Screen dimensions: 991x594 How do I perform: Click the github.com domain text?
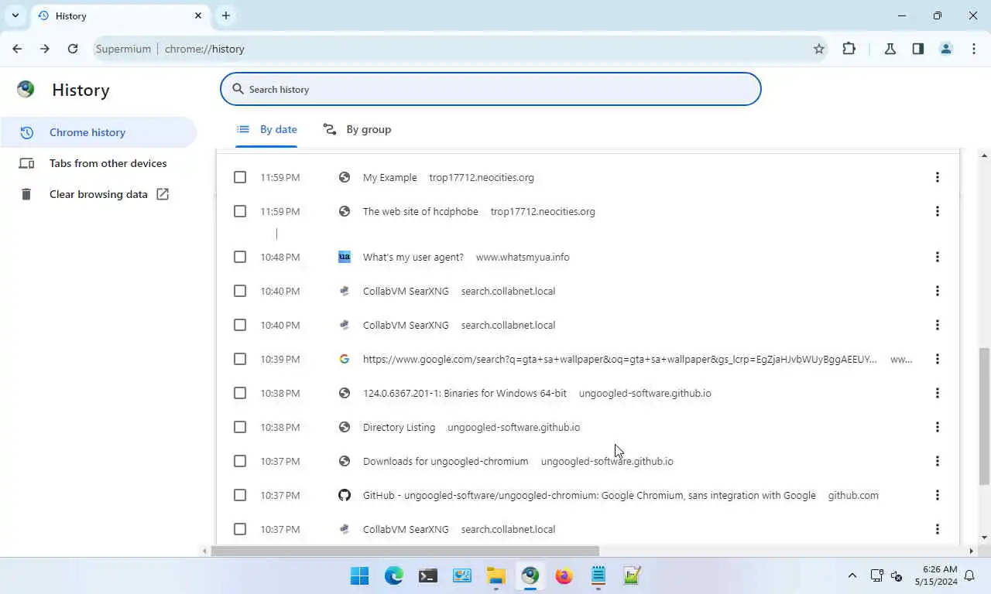point(853,495)
